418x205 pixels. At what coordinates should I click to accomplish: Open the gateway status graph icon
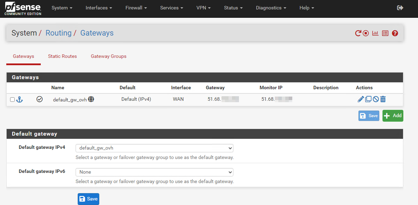375,33
